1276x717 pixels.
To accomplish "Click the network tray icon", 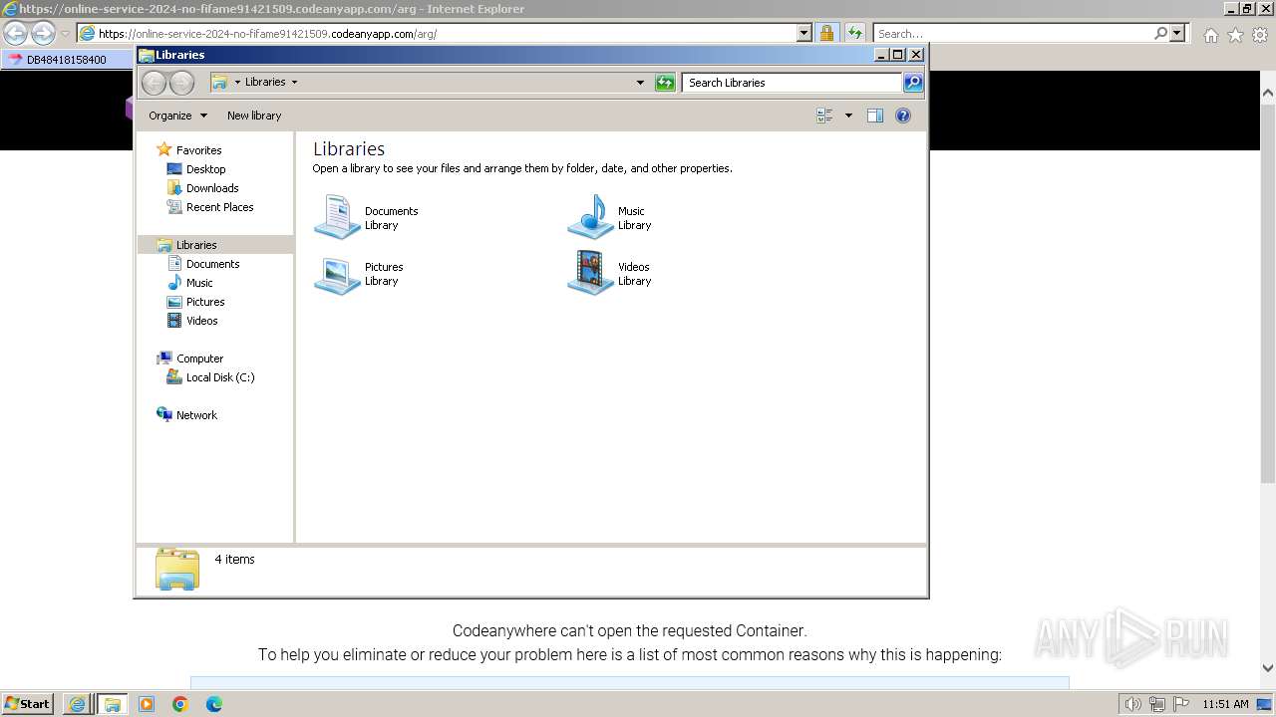I will [1157, 704].
